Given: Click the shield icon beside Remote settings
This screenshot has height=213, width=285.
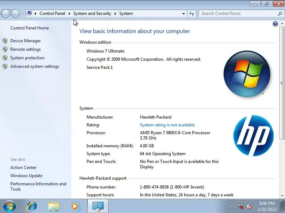Looking at the screenshot, I should point(5,49).
